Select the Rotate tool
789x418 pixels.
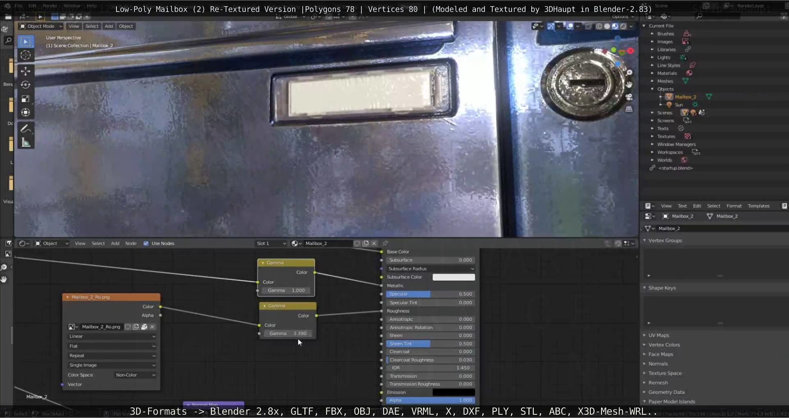(25, 85)
